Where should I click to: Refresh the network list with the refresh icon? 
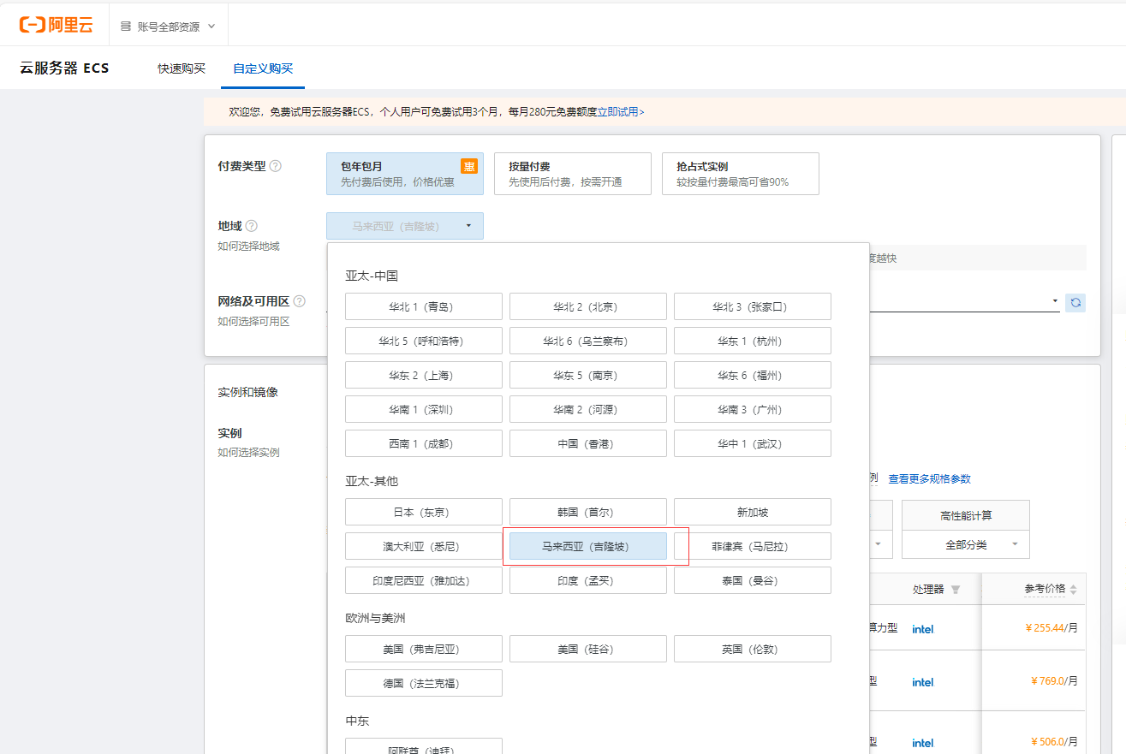[1075, 302]
